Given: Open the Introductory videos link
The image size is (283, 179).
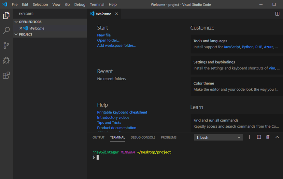Looking at the screenshot, I should point(113,118).
